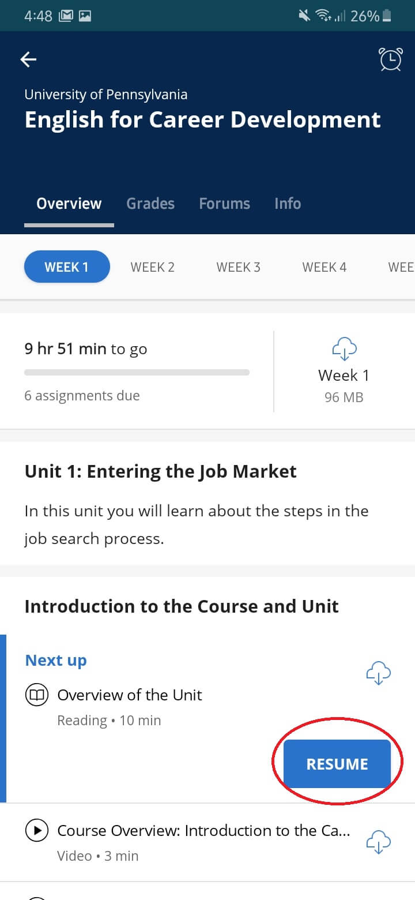The height and width of the screenshot is (900, 415).
Task: Show WEEK 3 content
Action: point(239,267)
